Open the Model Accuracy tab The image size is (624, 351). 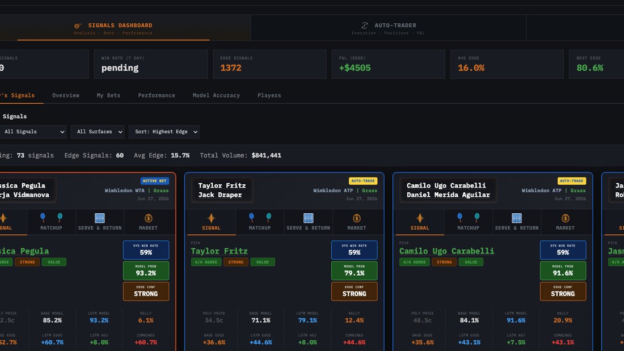[216, 95]
